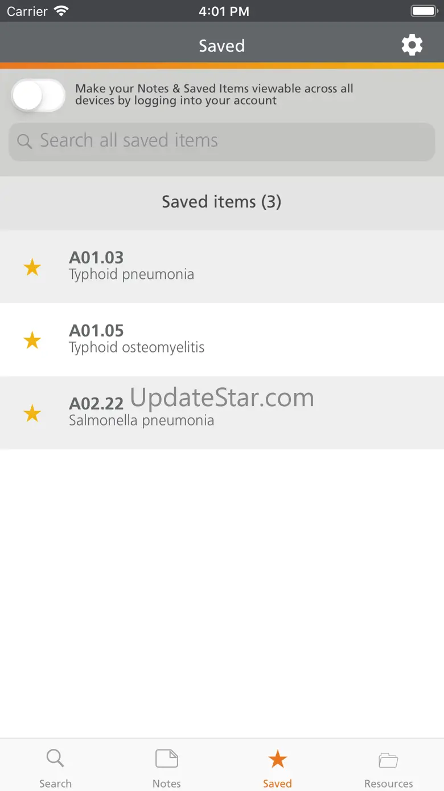Click the Saved items (3) header
Screen dimensions: 444x791
[x=222, y=202]
